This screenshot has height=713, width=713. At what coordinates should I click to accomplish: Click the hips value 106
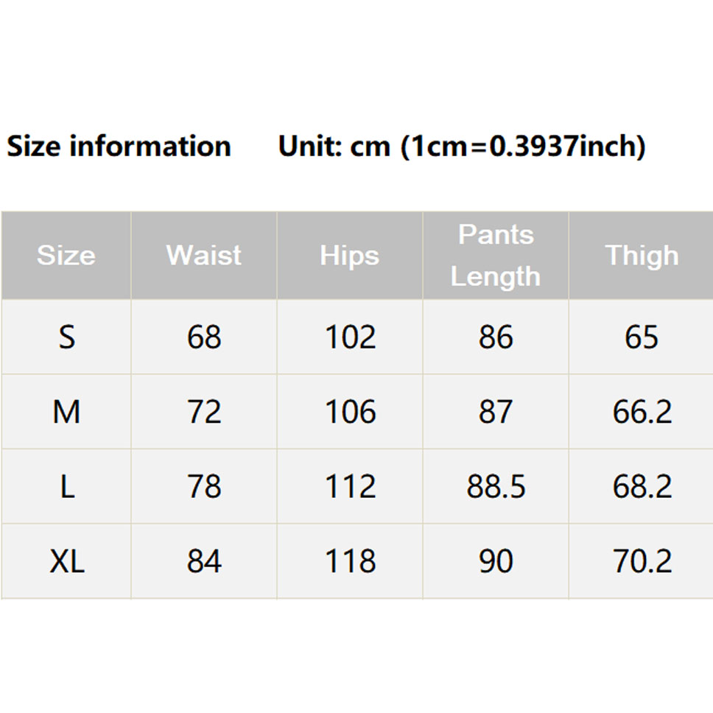pos(350,412)
